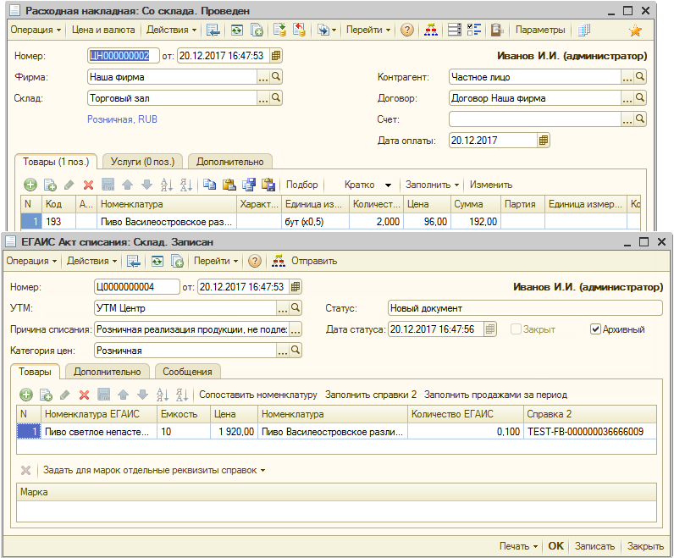674x558 pixels.
Task: Open the calendar picker next to Дата оплаты
Action: point(544,140)
